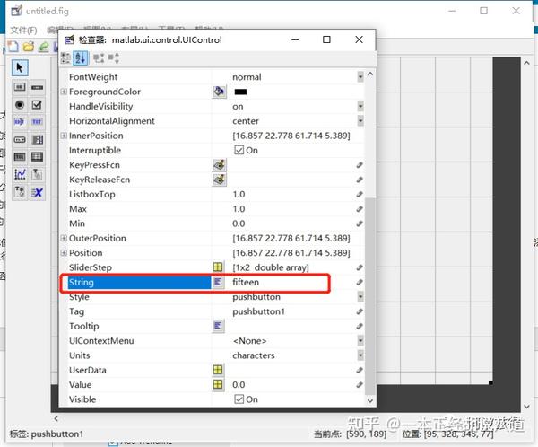The width and height of the screenshot is (538, 447).
Task: Toggle the Interruptible On checkbox
Action: pos(239,150)
